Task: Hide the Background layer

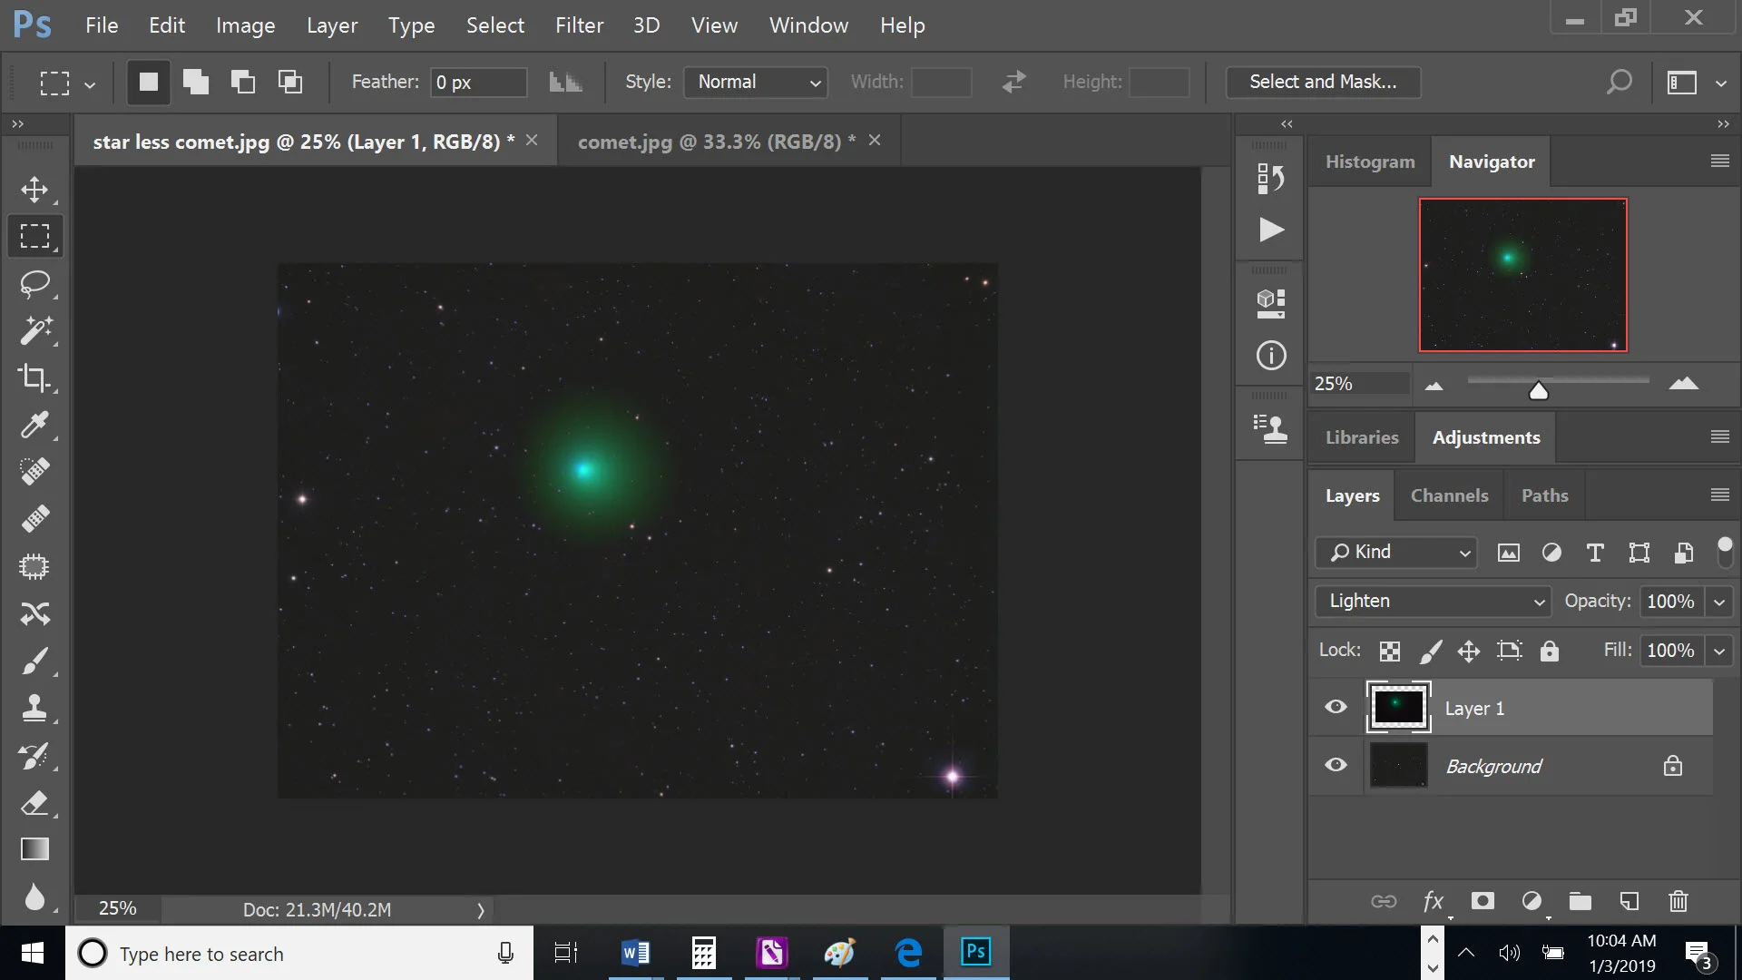Action: pos(1335,765)
